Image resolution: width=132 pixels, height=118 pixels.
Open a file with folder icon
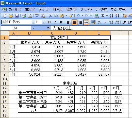point(11,16)
